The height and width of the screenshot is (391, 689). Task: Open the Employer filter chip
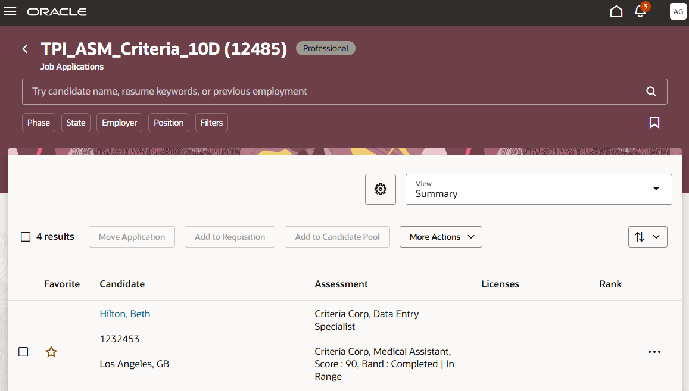coord(119,123)
